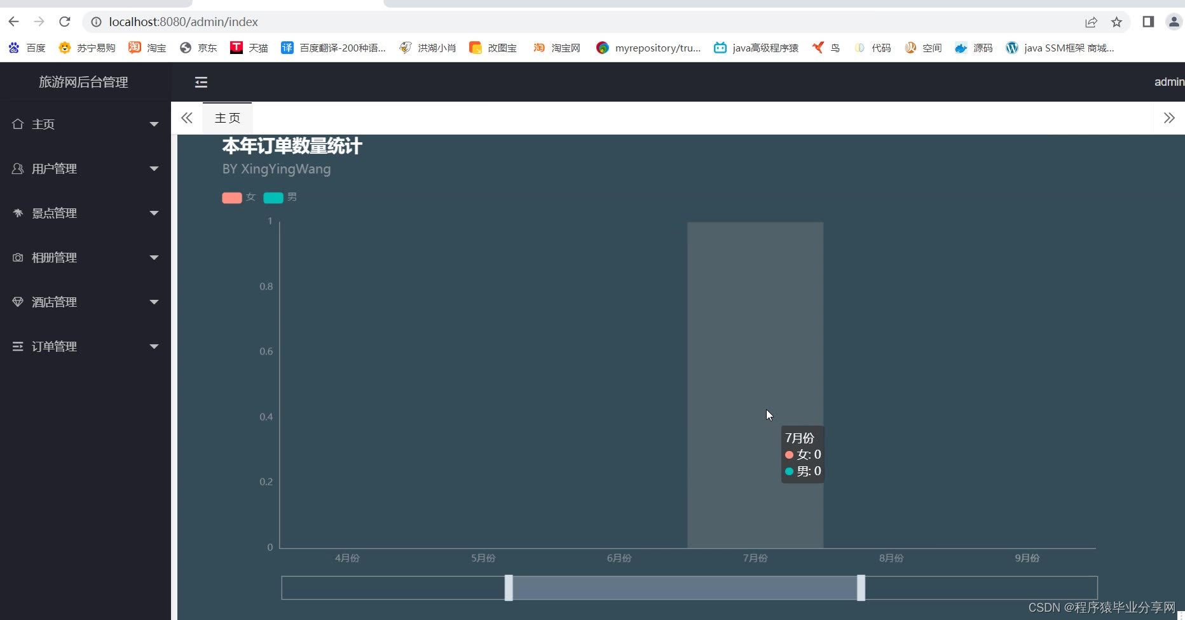The image size is (1185, 620).
Task: Click the 4月份 axis label
Action: coord(347,558)
